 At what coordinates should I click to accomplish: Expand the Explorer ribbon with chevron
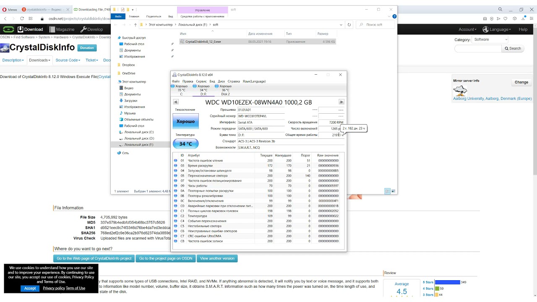click(390, 16)
